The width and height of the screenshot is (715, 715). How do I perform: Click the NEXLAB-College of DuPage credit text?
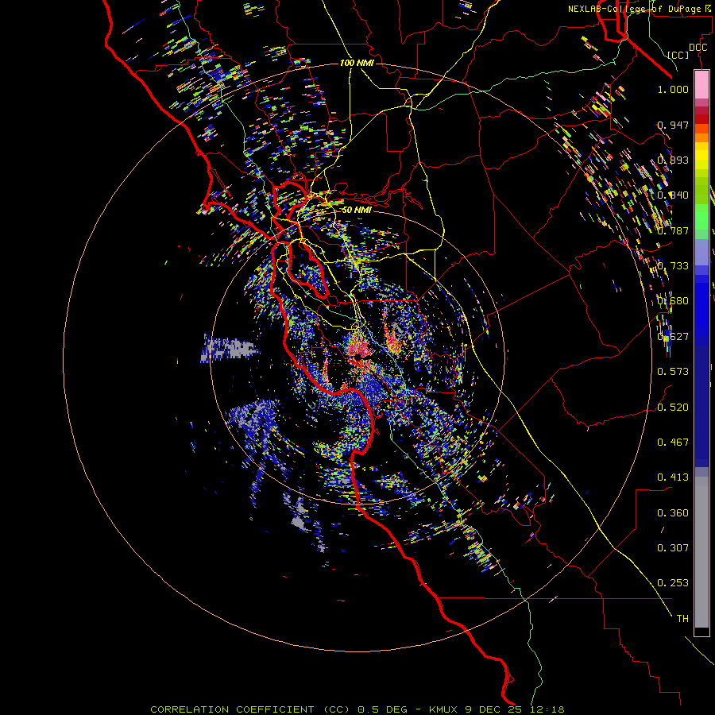(640, 9)
